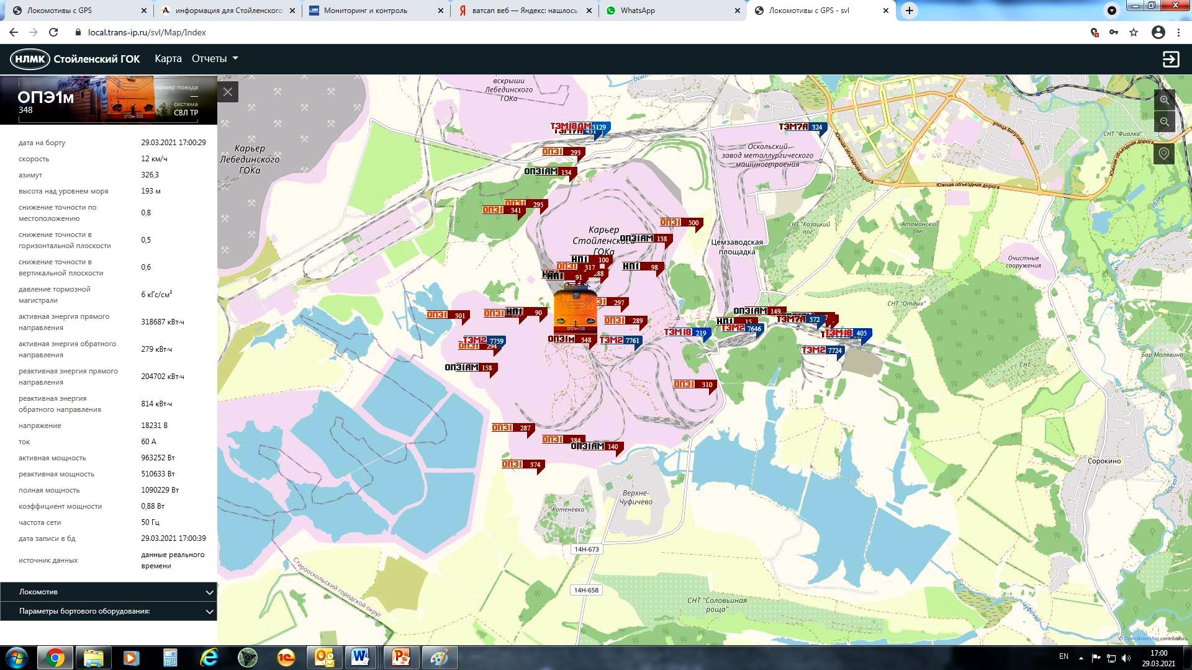The image size is (1192, 670).
Task: Click the map location pin button
Action: pos(1164,153)
